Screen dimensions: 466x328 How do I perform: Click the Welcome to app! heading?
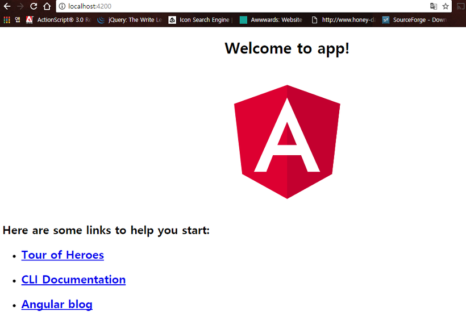pyautogui.click(x=287, y=48)
